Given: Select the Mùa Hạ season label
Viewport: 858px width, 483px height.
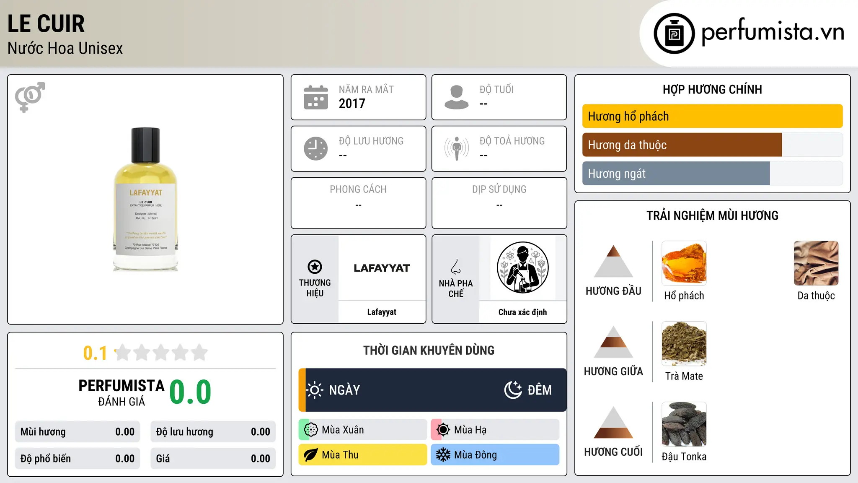Looking at the screenshot, I should pyautogui.click(x=470, y=430).
